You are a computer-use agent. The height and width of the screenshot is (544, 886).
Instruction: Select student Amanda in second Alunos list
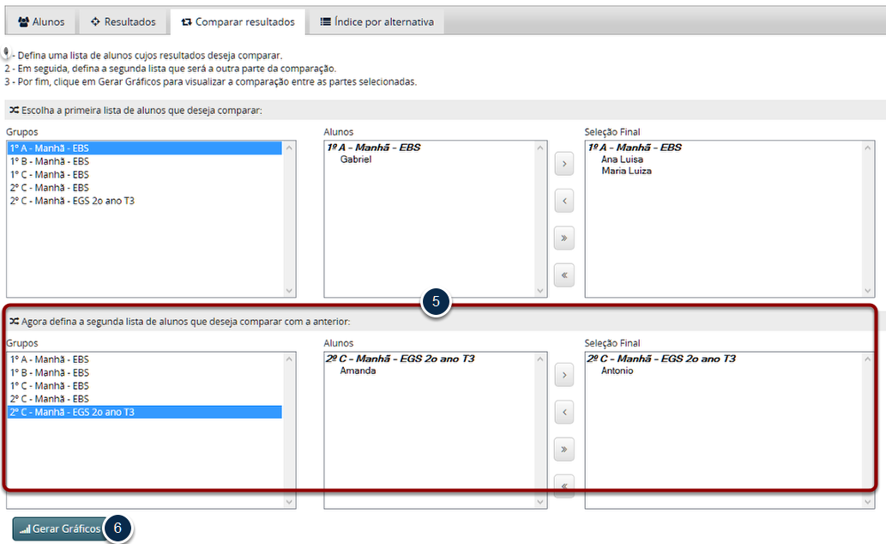358,371
